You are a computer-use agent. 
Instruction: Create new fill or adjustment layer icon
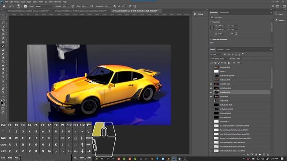(256, 155)
